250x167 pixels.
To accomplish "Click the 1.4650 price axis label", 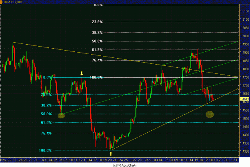I will tap(244, 94).
